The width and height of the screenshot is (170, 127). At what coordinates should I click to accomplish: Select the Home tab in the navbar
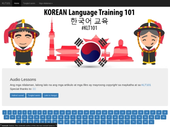click(x=17, y=3)
